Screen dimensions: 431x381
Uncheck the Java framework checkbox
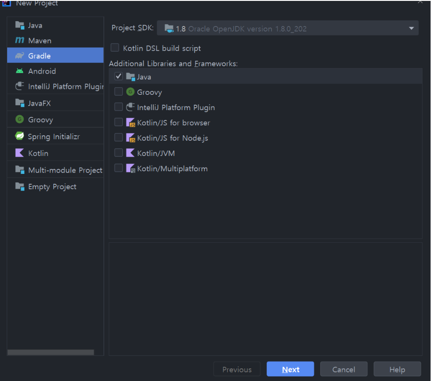pos(119,76)
